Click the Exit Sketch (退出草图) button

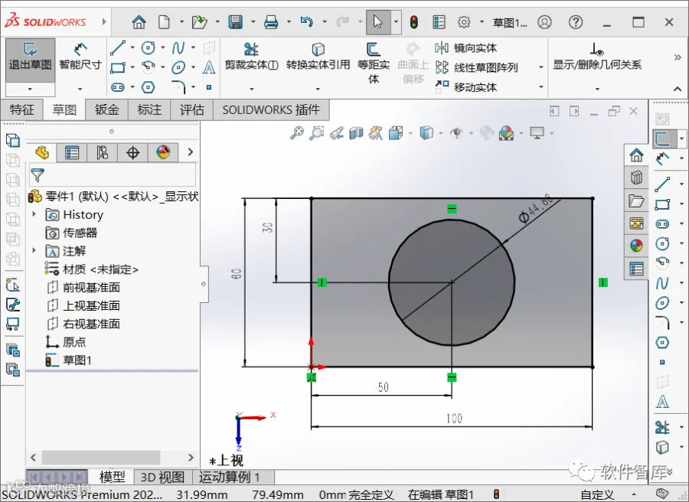pyautogui.click(x=30, y=60)
